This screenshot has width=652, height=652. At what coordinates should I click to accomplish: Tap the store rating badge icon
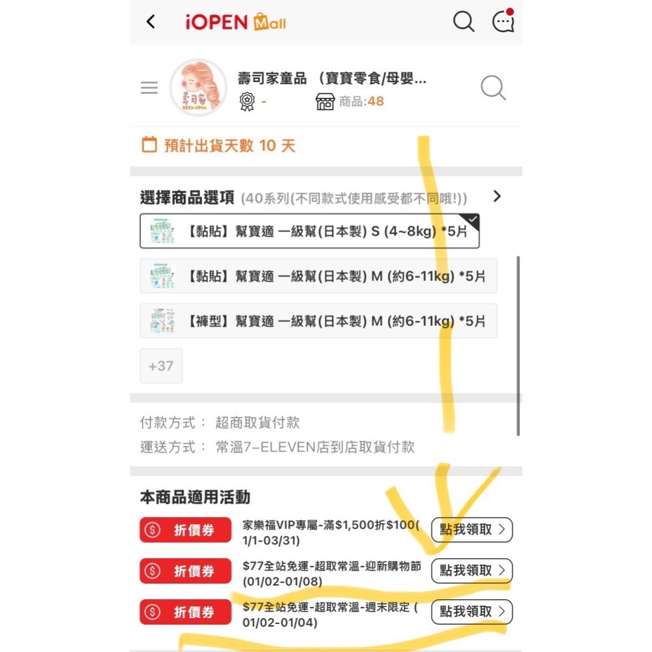click(247, 102)
